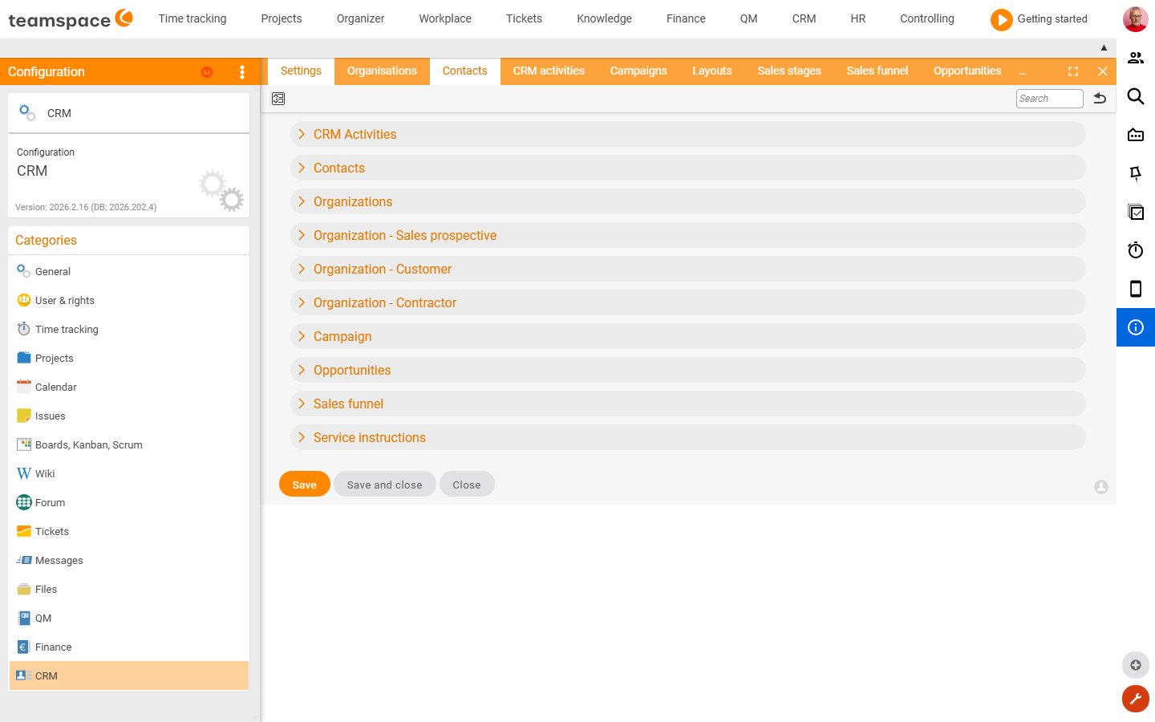Open the Projects top menu
The height and width of the screenshot is (722, 1155).
282,18
